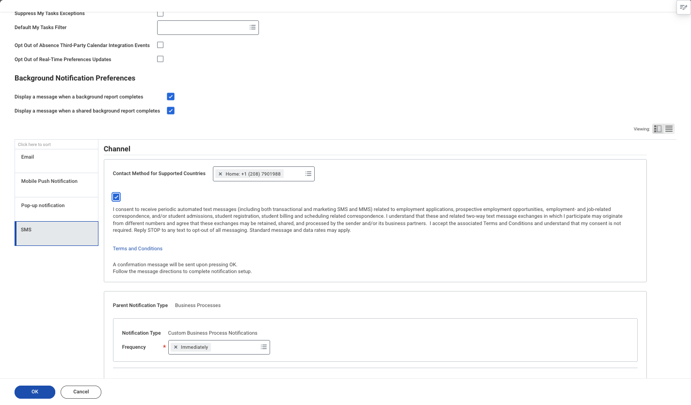Click here to sort the channel list
Screen dimensions: 691x405
coord(34,145)
